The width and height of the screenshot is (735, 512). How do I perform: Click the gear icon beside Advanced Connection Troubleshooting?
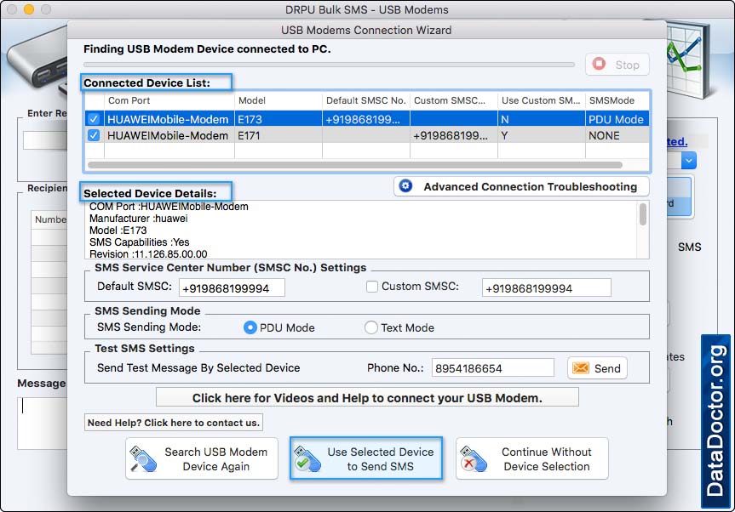pos(405,185)
